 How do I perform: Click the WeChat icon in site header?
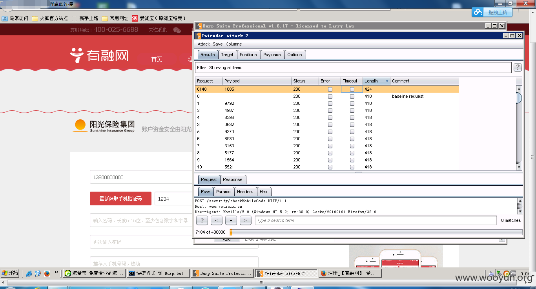(177, 30)
